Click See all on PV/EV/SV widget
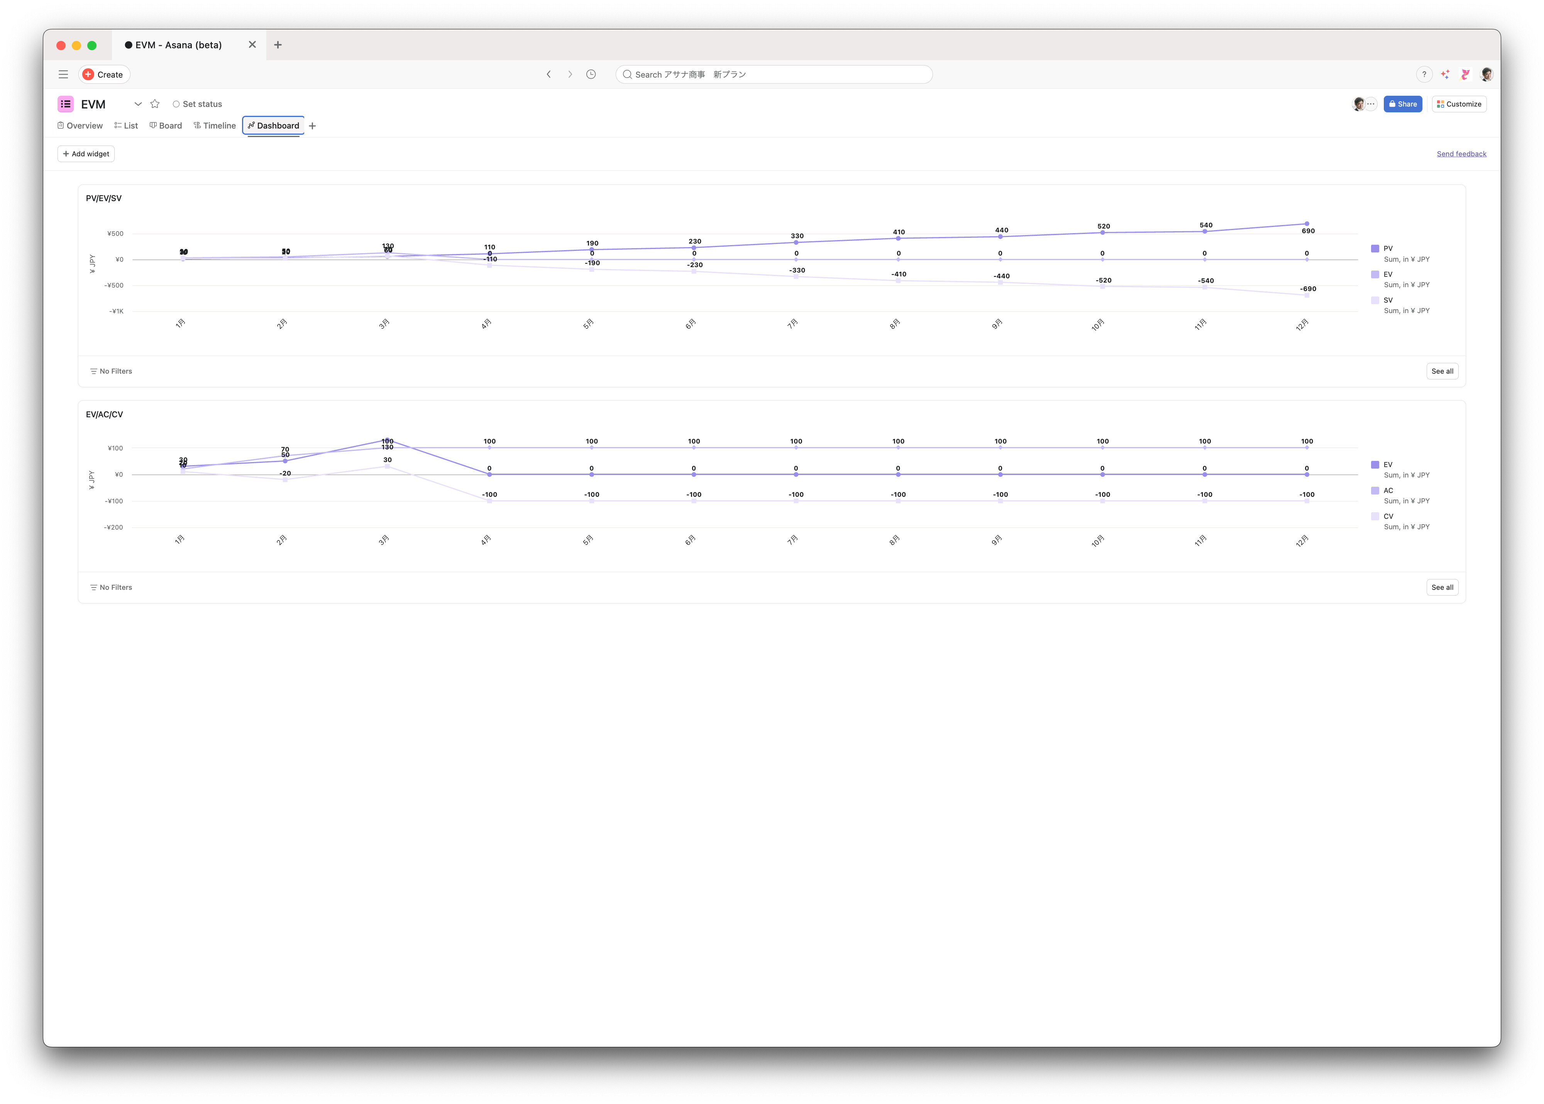The height and width of the screenshot is (1104, 1544). coord(1441,371)
